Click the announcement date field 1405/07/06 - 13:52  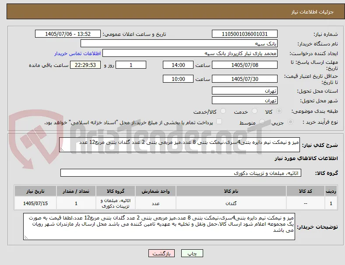click(x=68, y=34)
